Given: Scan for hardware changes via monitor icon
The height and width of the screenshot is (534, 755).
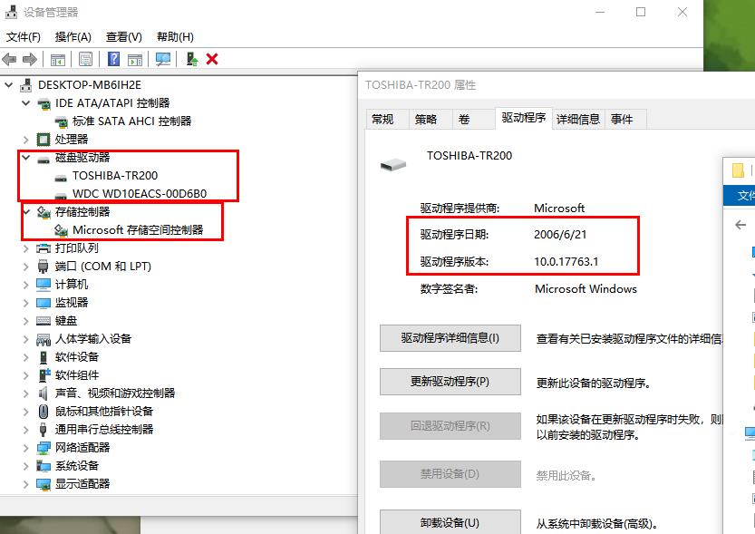Looking at the screenshot, I should [x=163, y=59].
